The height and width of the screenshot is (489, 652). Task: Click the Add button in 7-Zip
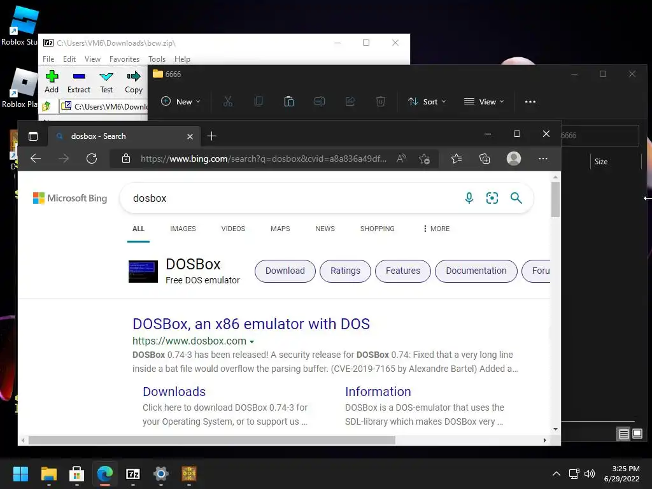(52, 81)
